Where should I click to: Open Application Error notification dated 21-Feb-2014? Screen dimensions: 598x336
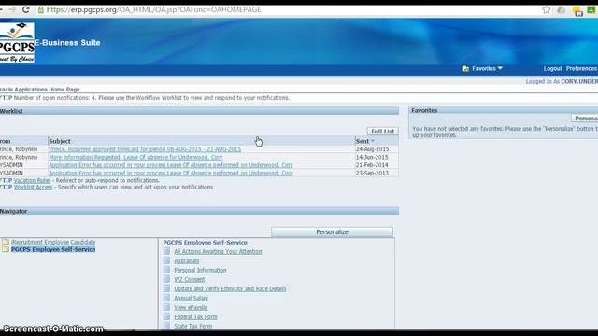(x=170, y=165)
